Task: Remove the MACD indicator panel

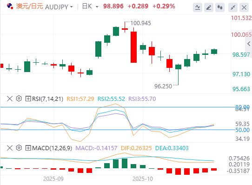Action: (x=10, y=148)
